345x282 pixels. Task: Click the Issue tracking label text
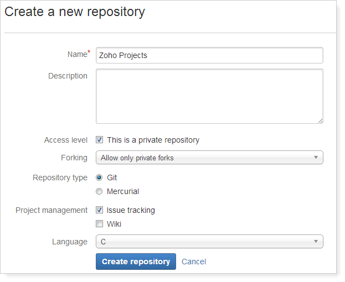[131, 210]
